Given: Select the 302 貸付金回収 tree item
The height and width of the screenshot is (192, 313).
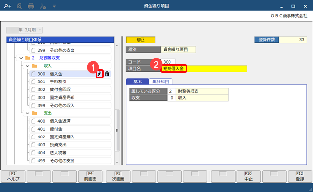Looking at the screenshot, I should pos(70,89).
